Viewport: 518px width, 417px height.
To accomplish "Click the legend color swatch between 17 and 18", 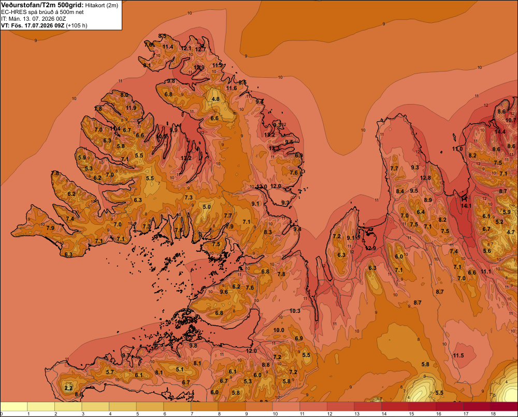I will click(x=477, y=406).
